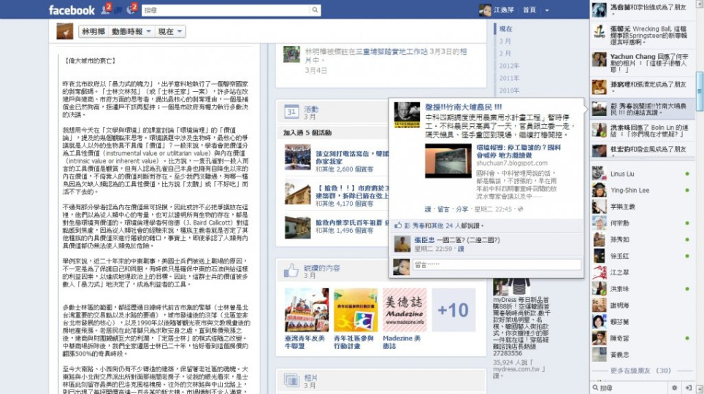
Task: Open the notifications globe icon
Action: tap(131, 9)
